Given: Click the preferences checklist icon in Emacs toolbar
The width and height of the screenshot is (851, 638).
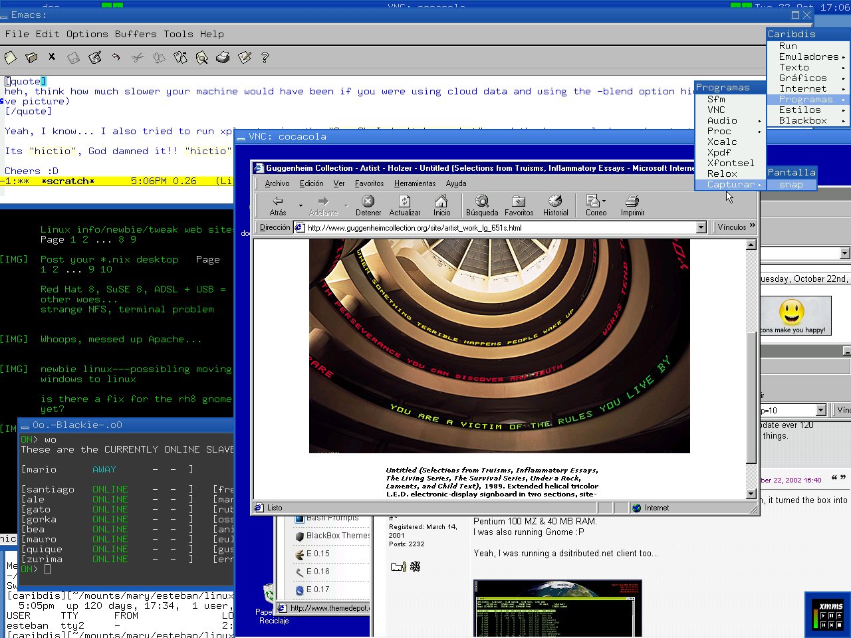Looking at the screenshot, I should tap(244, 58).
